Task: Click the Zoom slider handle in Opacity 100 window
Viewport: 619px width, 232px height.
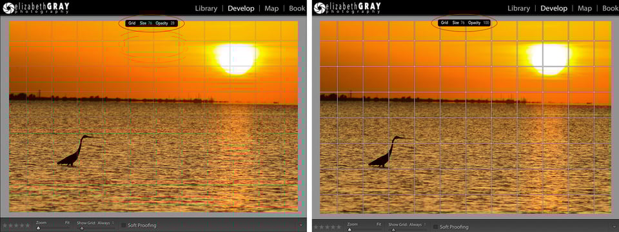Action: pos(349,229)
